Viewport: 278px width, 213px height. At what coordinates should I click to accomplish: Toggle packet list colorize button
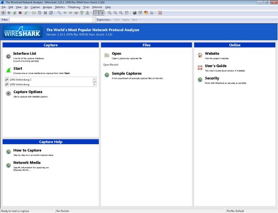coord(95,13)
